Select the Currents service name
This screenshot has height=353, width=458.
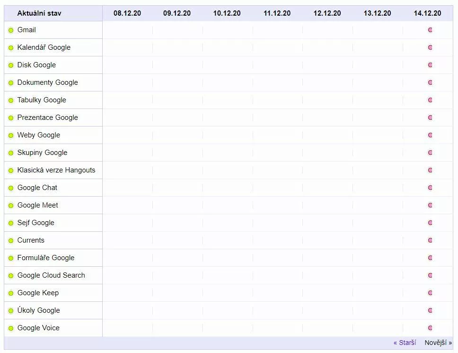(x=31, y=240)
